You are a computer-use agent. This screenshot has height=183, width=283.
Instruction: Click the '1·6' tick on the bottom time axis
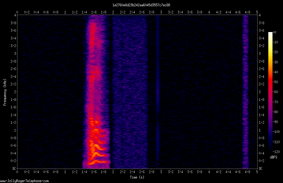point(94,172)
